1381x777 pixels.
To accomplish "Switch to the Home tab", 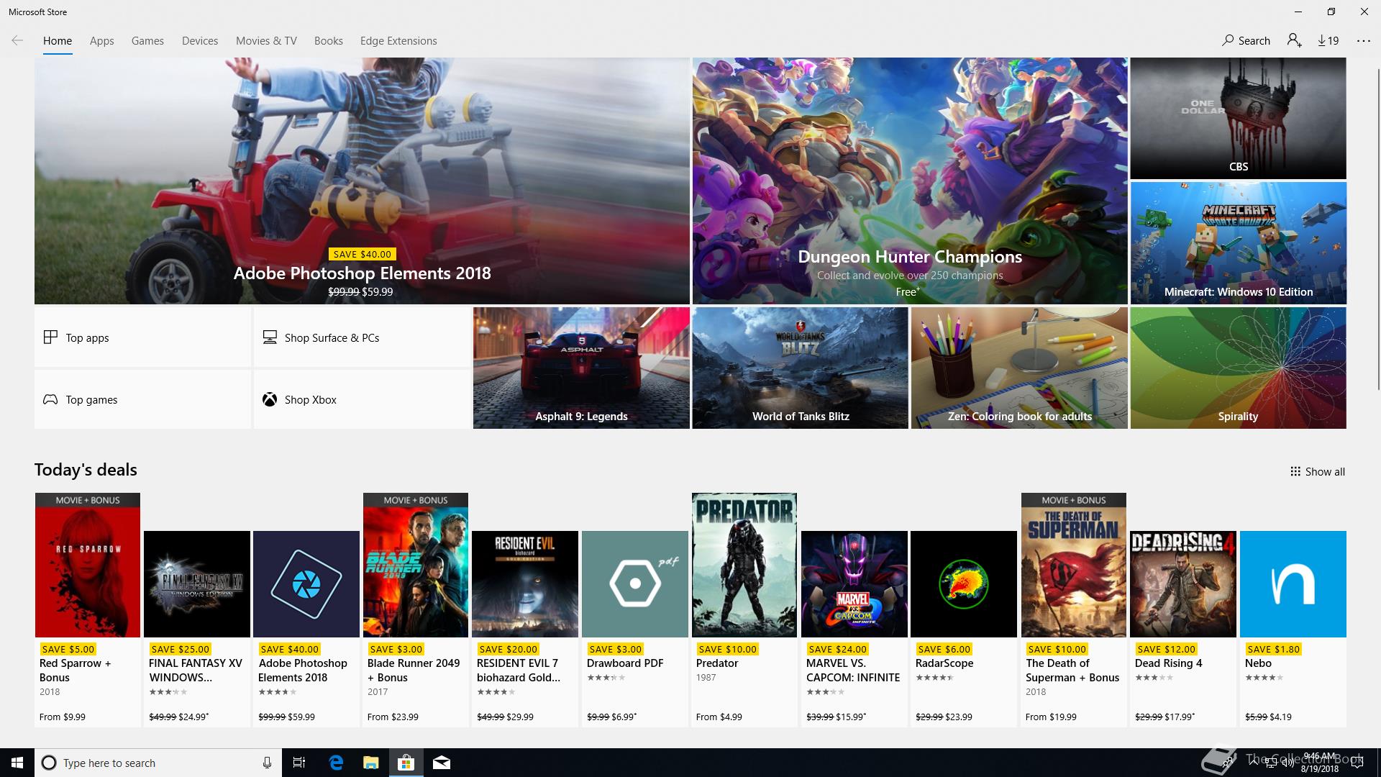I will click(x=58, y=41).
